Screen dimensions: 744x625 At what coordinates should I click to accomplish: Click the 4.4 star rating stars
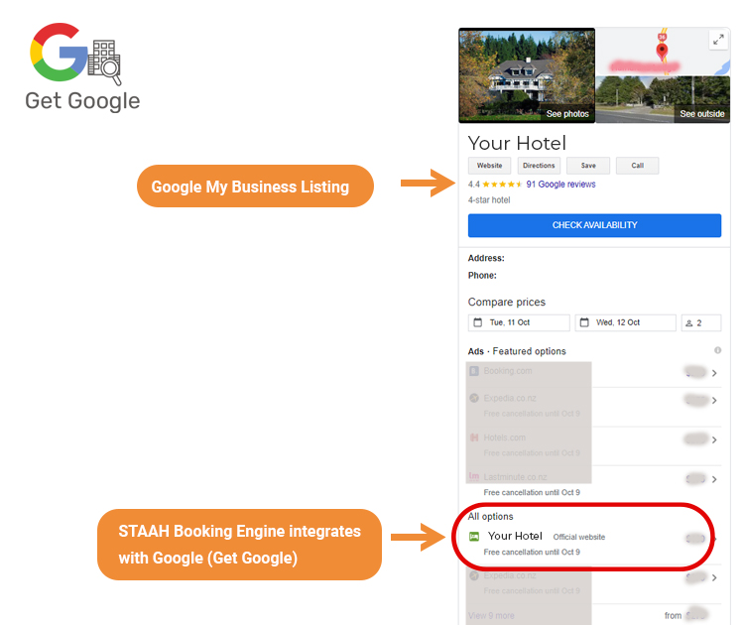point(502,185)
